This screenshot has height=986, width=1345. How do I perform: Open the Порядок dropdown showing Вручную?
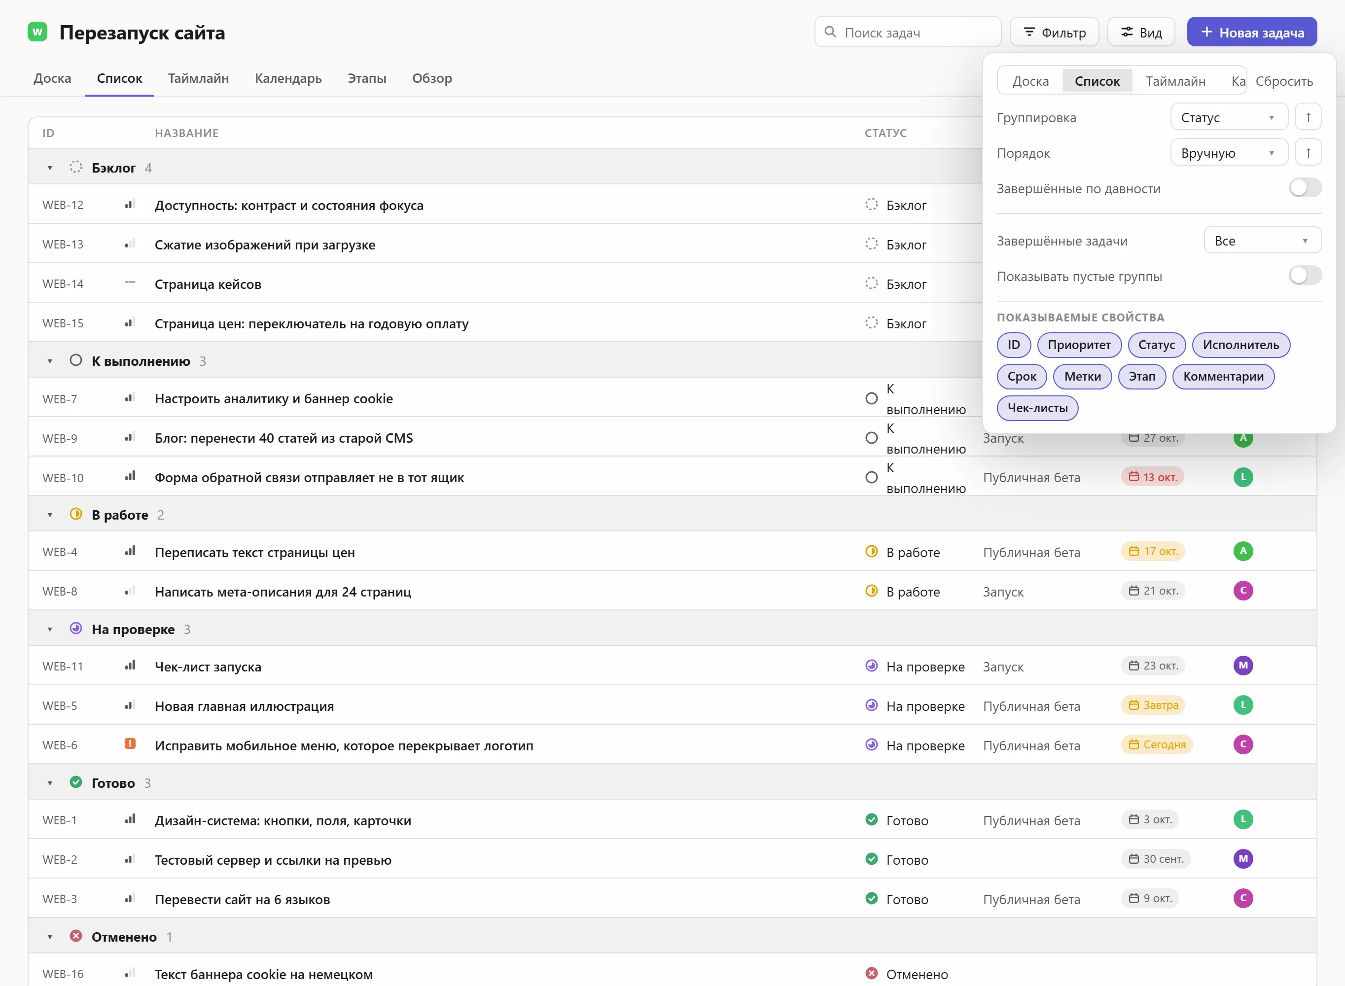pos(1229,153)
